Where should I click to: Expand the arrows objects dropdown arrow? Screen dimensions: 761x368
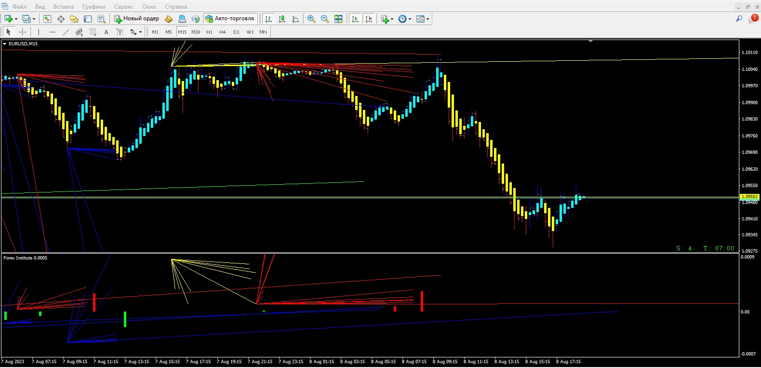[140, 33]
